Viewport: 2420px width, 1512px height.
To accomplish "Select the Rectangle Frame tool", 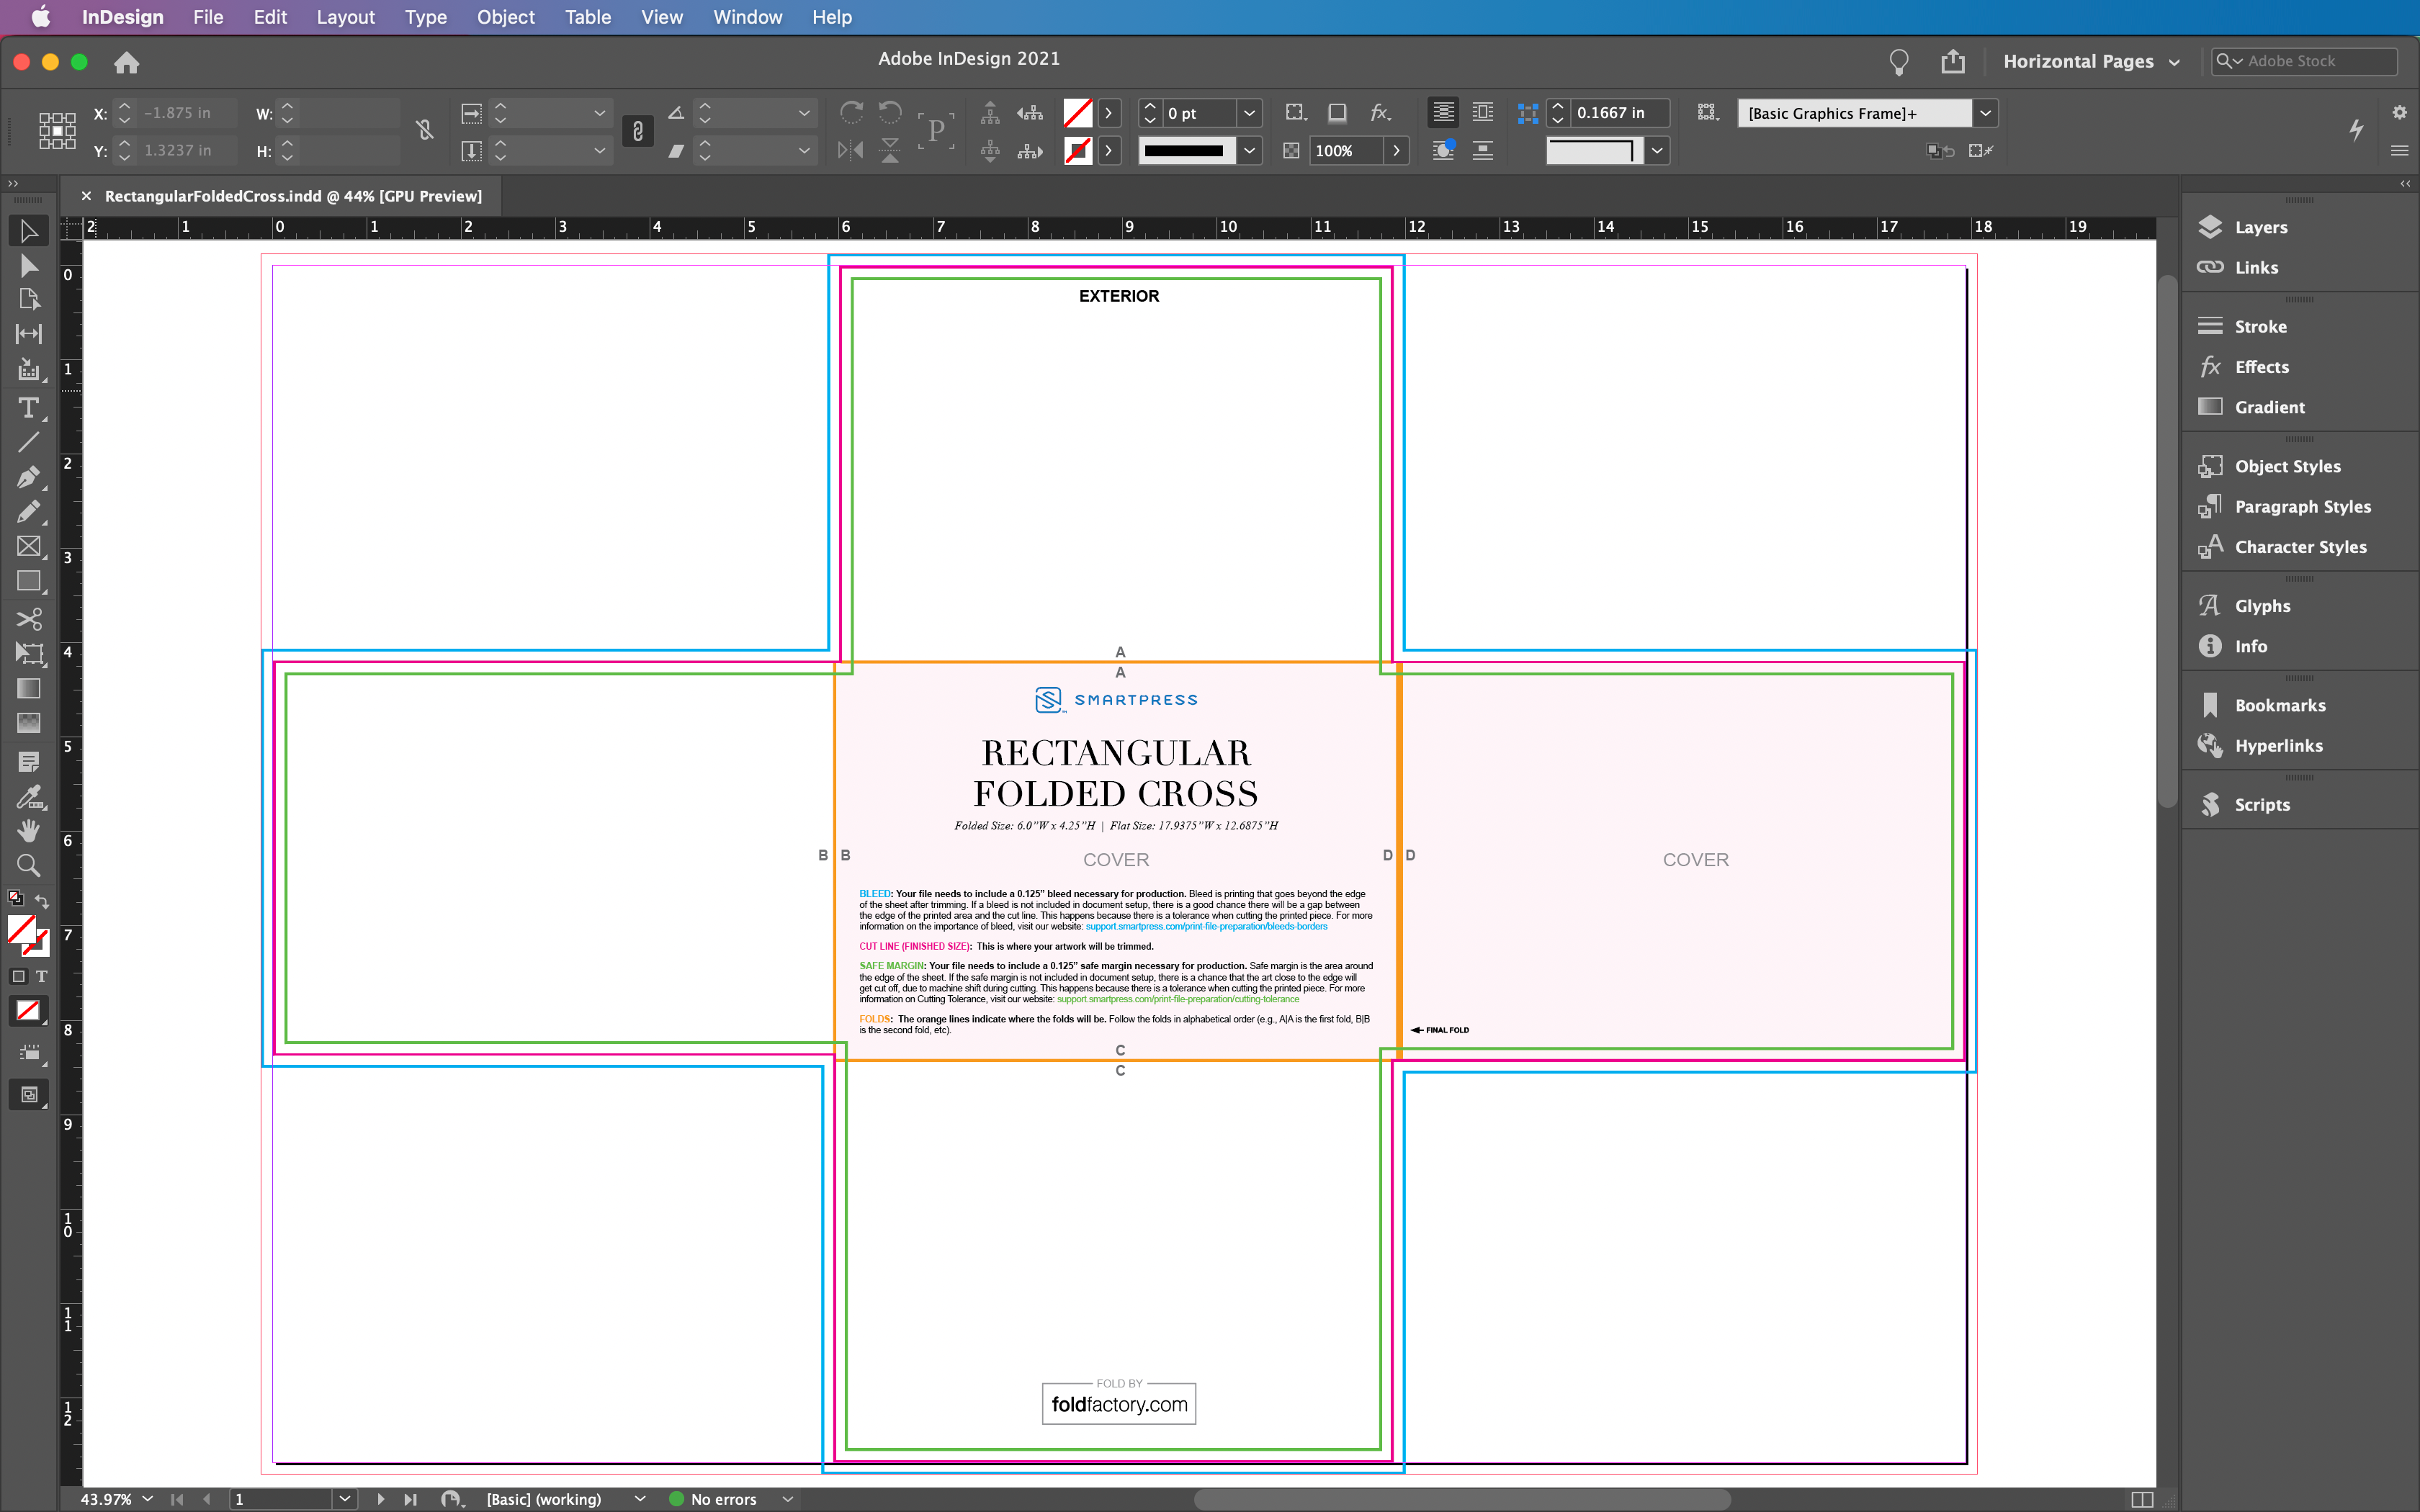I will [28, 546].
